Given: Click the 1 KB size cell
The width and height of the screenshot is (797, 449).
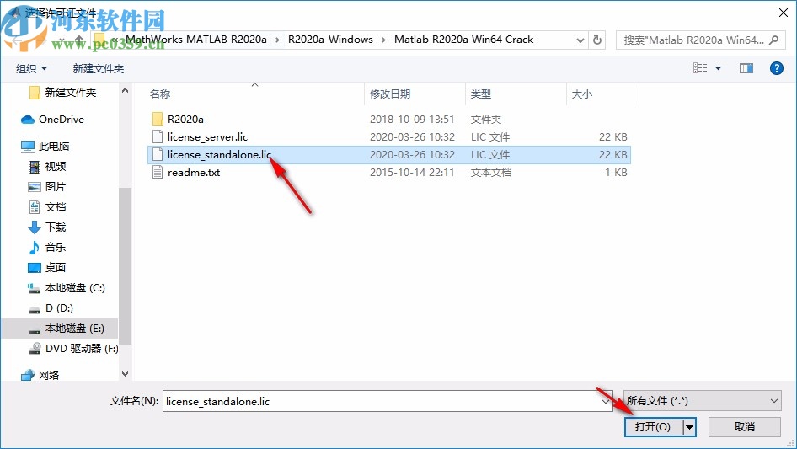Looking at the screenshot, I should (x=616, y=173).
